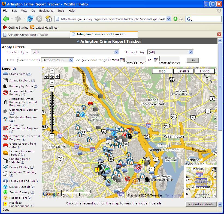This screenshot has height=214, width=224.
Task: Open the Time of Day dropdown
Action: point(170,52)
